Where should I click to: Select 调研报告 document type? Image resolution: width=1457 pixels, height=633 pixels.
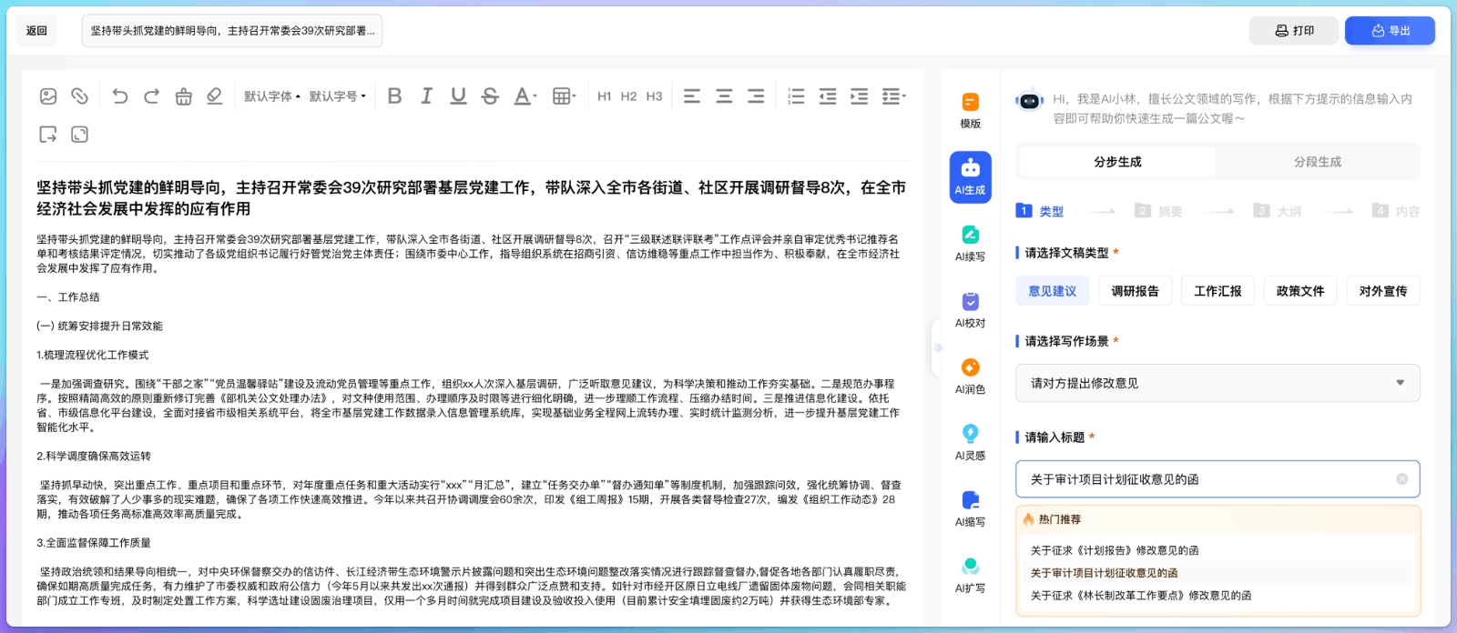pos(1135,291)
